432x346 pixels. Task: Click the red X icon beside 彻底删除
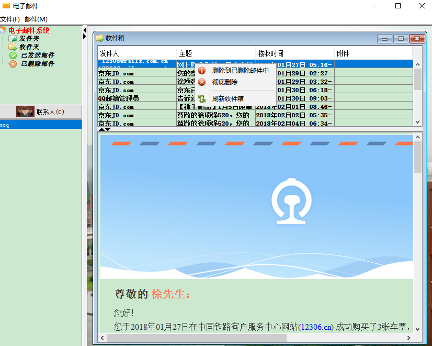tap(202, 82)
